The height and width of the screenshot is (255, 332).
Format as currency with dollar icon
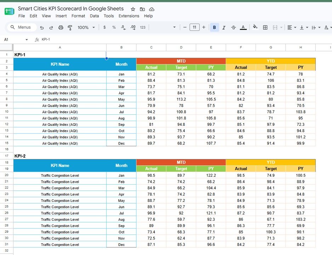tap(104, 27)
